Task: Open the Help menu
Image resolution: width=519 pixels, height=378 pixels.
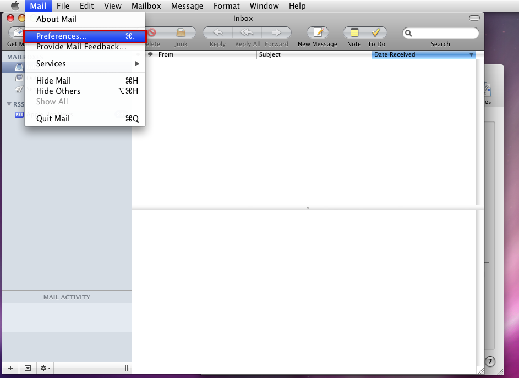Action: tap(297, 6)
